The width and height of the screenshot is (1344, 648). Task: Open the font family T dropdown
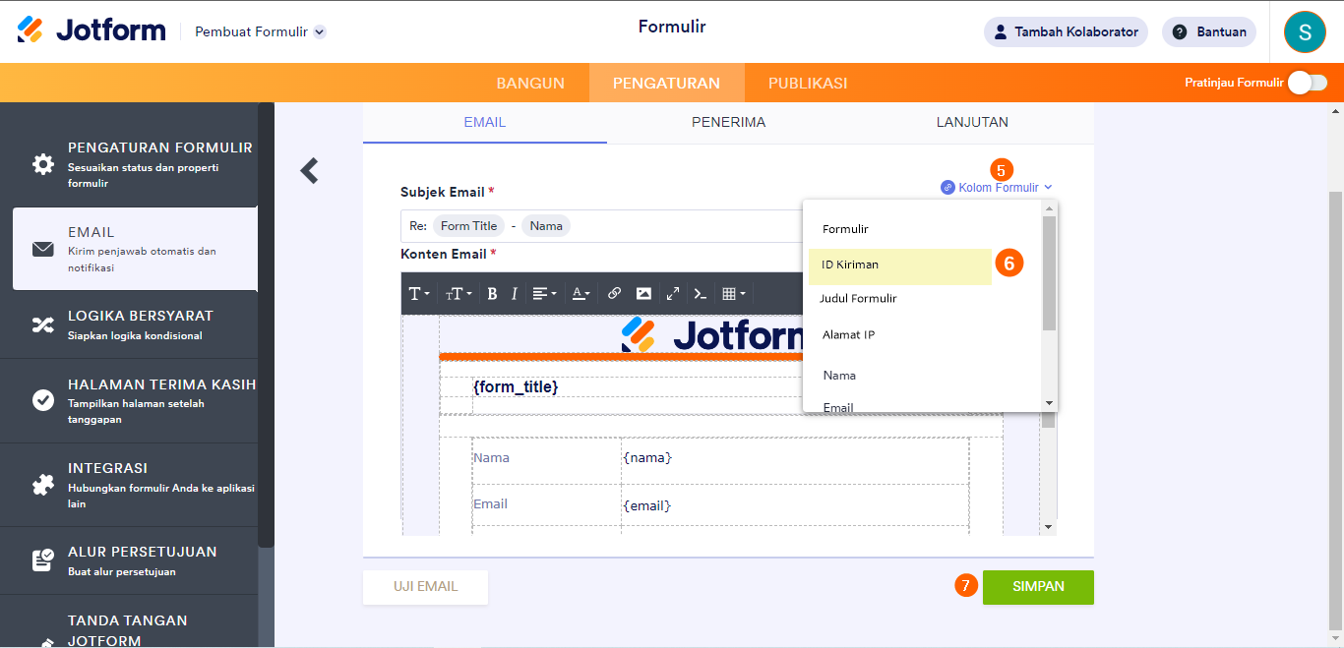(419, 293)
